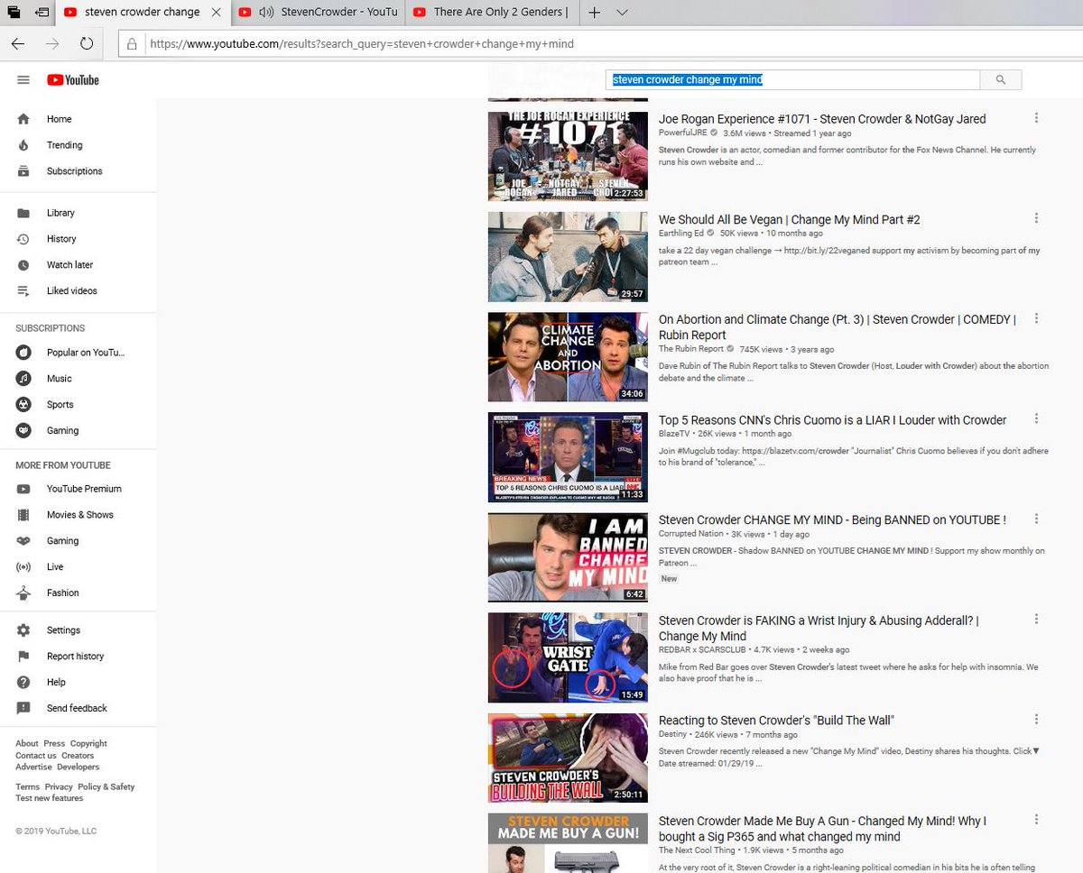The height and width of the screenshot is (873, 1083).
Task: Open options menu for Joe Rogan Experience video
Action: [1036, 118]
